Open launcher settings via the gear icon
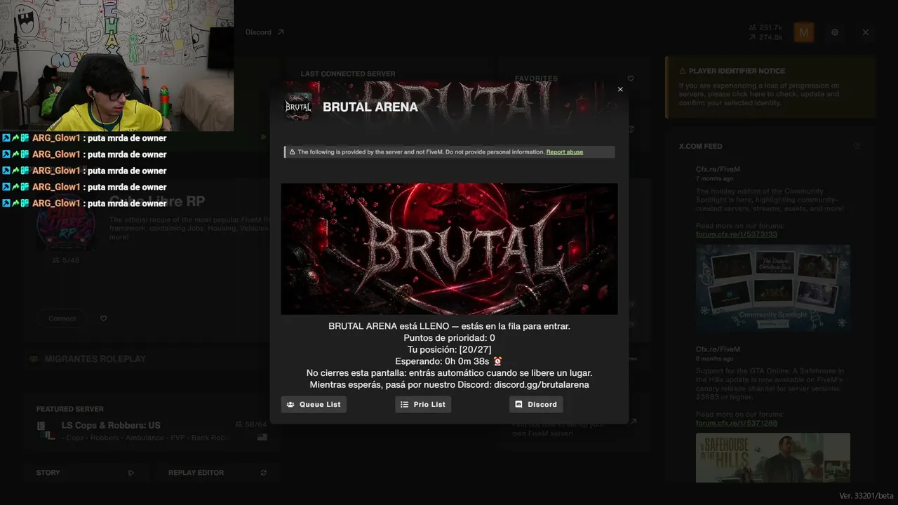Image resolution: width=898 pixels, height=505 pixels. click(x=835, y=32)
